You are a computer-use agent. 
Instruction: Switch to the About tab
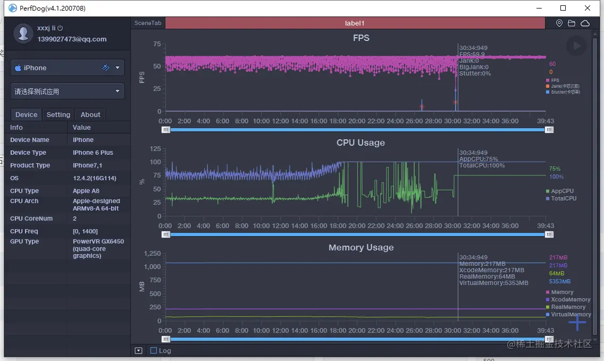point(90,114)
